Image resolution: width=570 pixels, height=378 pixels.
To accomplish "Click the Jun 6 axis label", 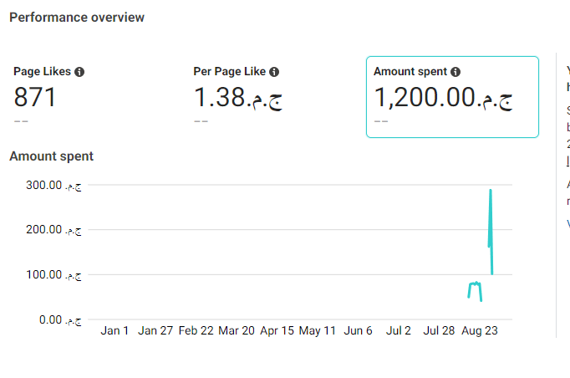I will point(358,330).
